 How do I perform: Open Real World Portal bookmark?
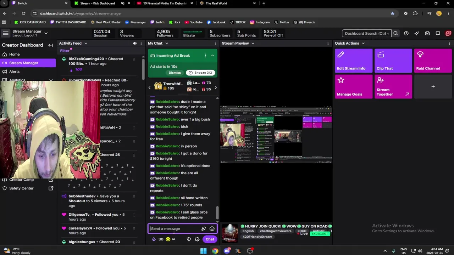tap(106, 22)
